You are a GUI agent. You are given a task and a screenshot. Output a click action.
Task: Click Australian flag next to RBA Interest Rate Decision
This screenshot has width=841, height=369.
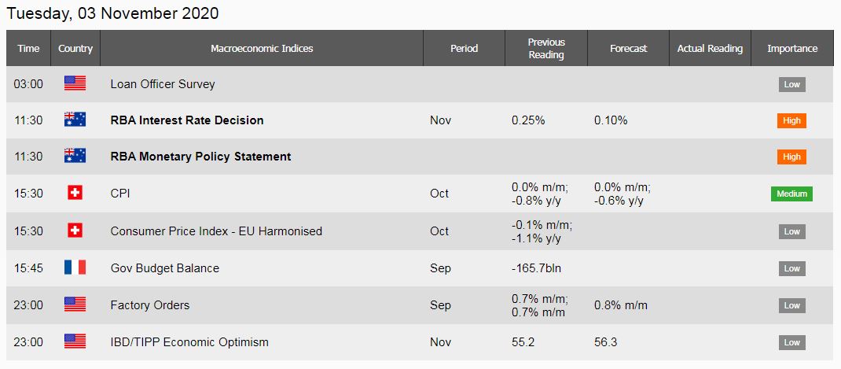click(x=75, y=120)
